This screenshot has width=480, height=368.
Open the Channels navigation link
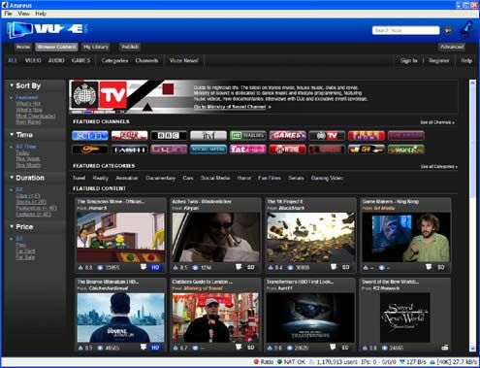pos(146,60)
